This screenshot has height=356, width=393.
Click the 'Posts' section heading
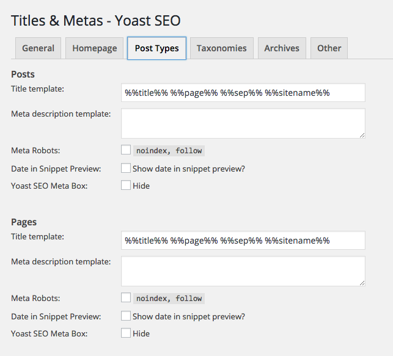pyautogui.click(x=23, y=74)
